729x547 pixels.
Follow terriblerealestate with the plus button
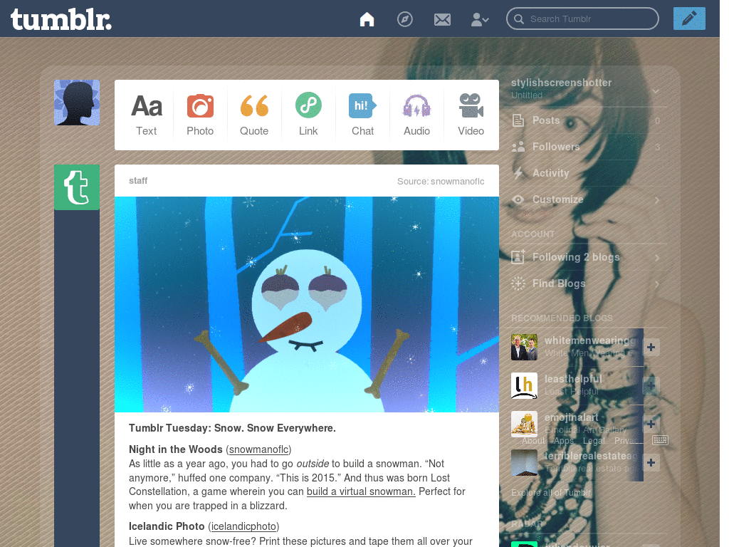(651, 463)
